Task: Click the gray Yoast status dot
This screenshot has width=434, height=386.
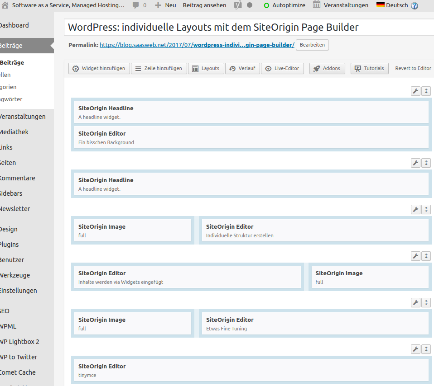Action: tap(249, 5)
